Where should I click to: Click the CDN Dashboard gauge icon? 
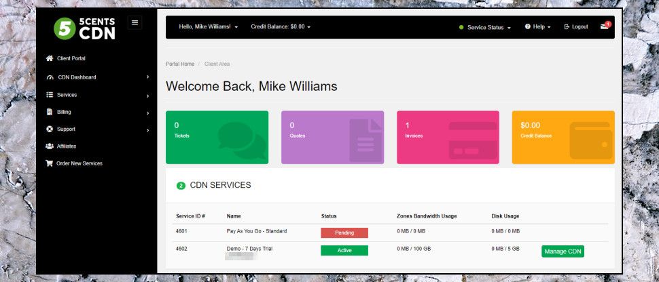point(50,78)
